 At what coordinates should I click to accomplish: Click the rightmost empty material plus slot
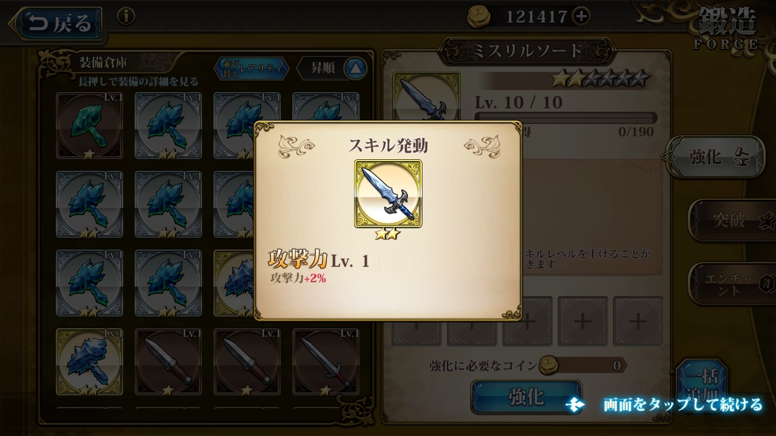(638, 321)
